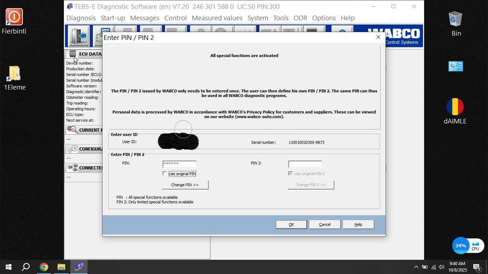Click TEBS-E app icon in taskbar

coord(79,267)
